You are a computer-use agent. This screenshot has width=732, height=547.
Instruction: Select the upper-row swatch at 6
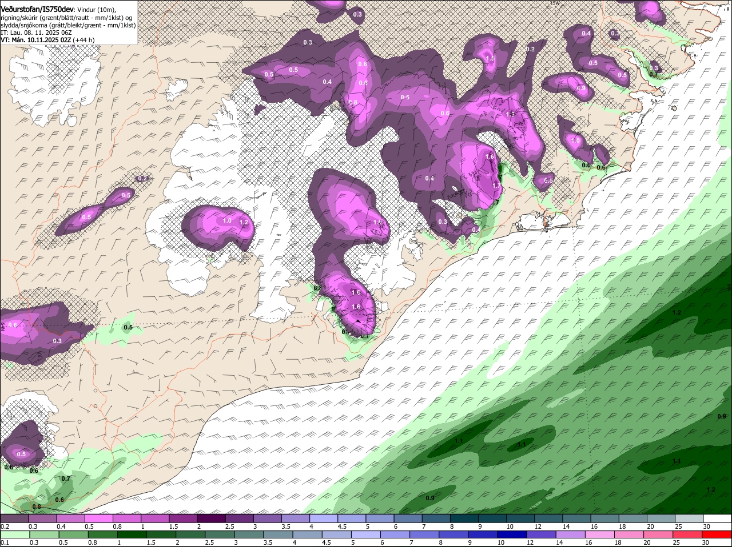[x=408, y=518]
